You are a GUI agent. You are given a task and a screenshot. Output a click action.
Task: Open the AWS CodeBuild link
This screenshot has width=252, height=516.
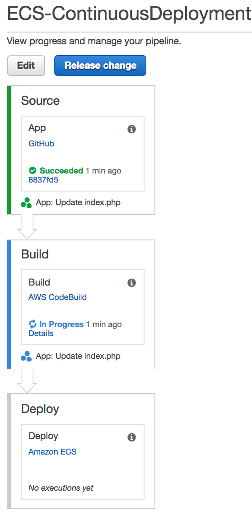pyautogui.click(x=57, y=297)
